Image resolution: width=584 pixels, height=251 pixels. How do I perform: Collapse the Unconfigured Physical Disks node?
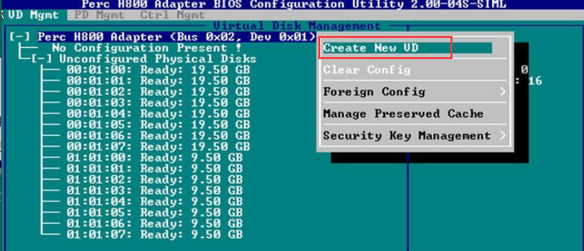tap(41, 59)
